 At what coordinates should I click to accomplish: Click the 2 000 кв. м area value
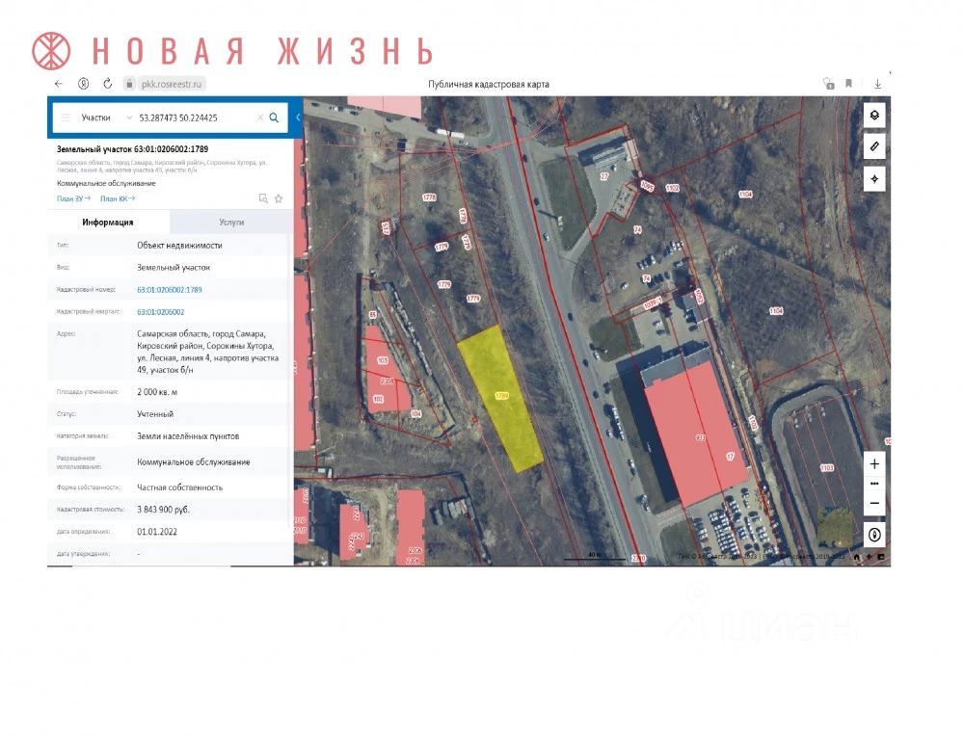pos(157,391)
